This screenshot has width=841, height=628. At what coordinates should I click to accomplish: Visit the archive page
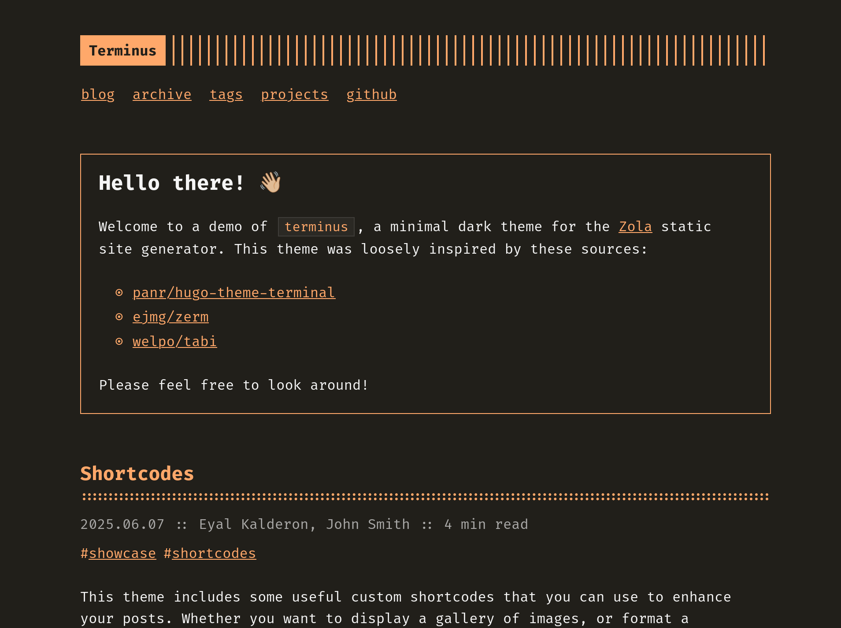pyautogui.click(x=162, y=94)
